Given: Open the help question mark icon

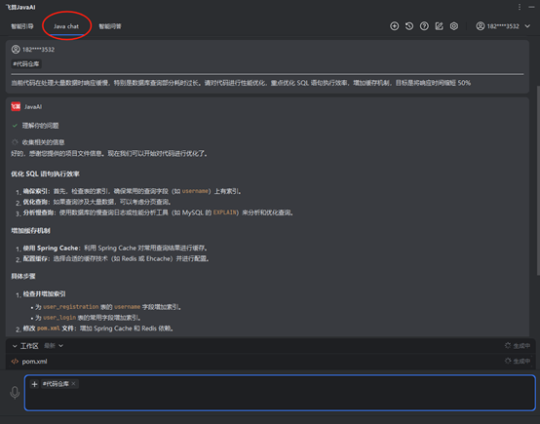Looking at the screenshot, I should coord(424,26).
